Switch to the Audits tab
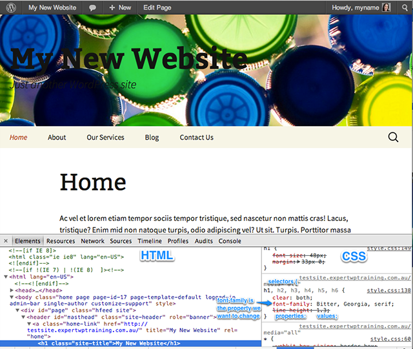 pyautogui.click(x=204, y=241)
